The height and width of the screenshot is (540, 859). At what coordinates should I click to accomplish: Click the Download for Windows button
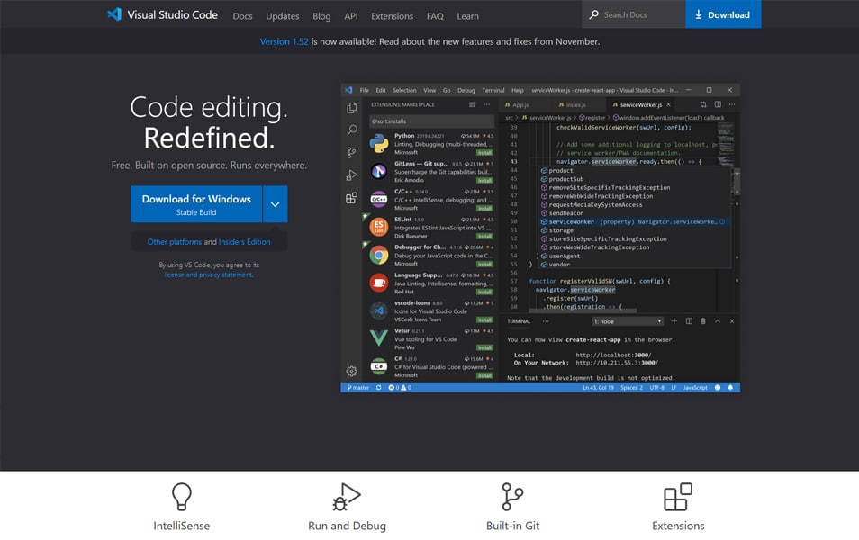point(196,203)
